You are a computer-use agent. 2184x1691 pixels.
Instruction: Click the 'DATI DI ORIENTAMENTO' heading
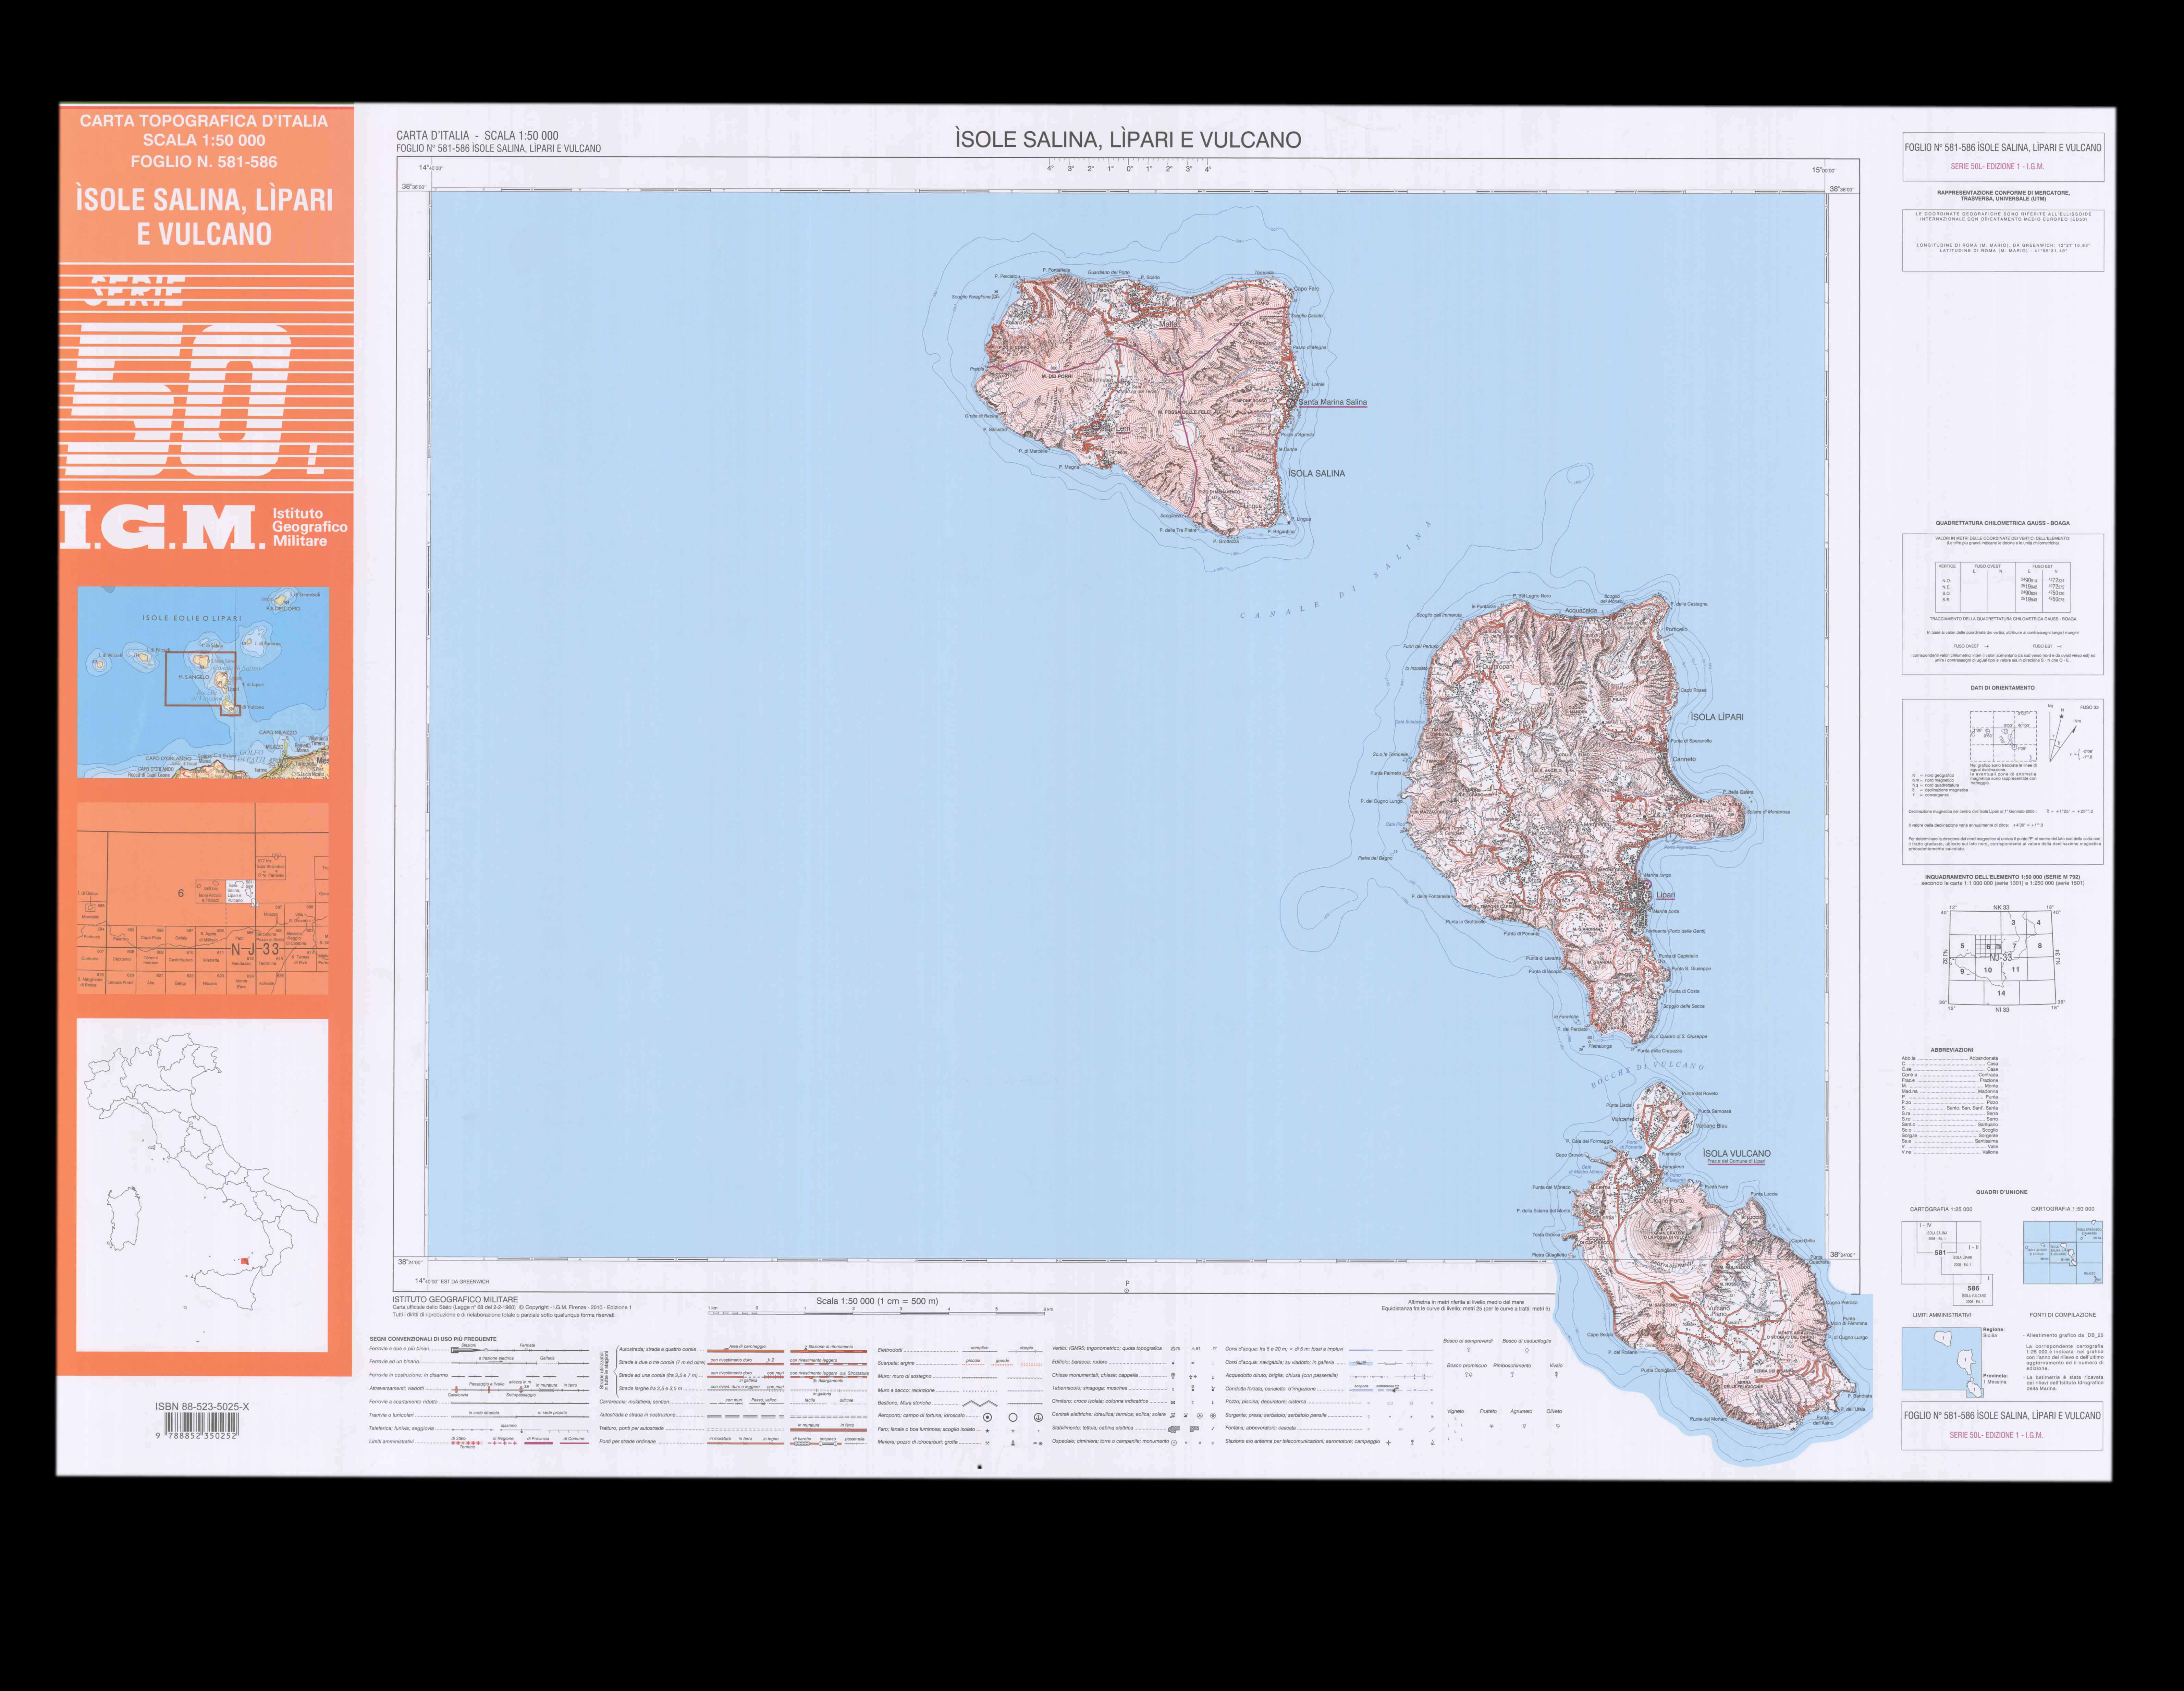[x=2003, y=688]
